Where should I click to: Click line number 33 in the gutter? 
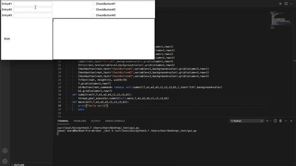point(60,106)
